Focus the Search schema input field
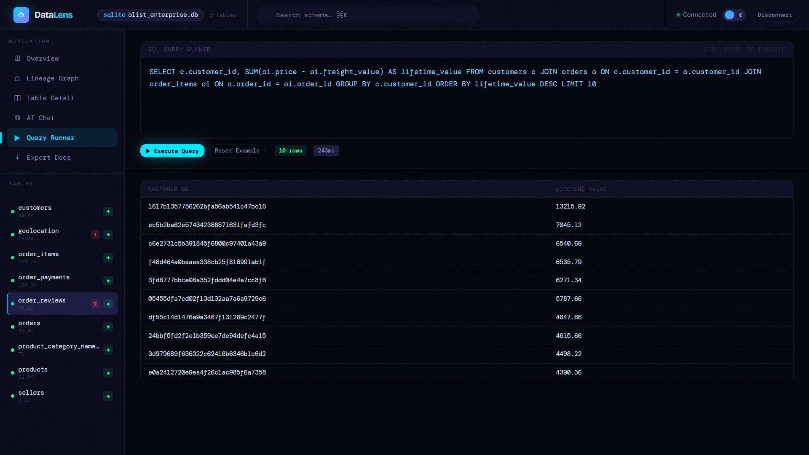This screenshot has height=455, width=809. pos(367,15)
